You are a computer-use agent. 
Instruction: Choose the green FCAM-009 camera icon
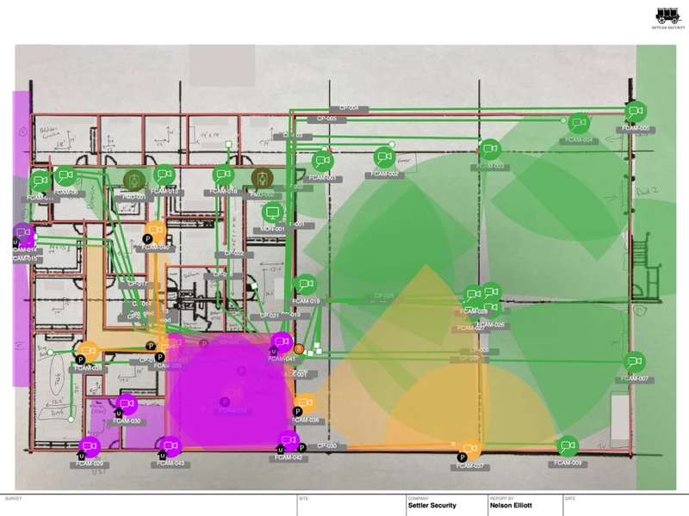pos(568,446)
